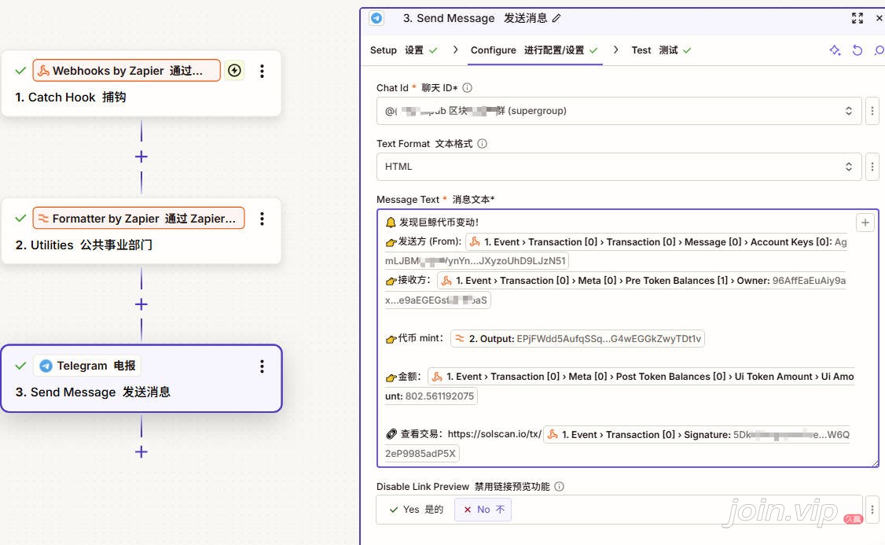Show the Disable Link Preview info tooltip
The image size is (885, 545).
560,486
